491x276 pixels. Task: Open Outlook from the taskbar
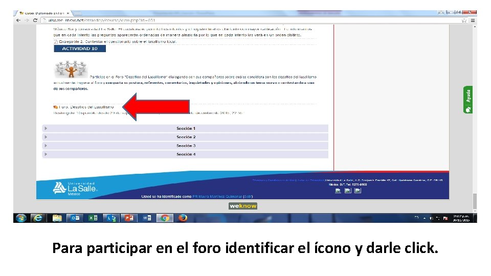(75, 218)
